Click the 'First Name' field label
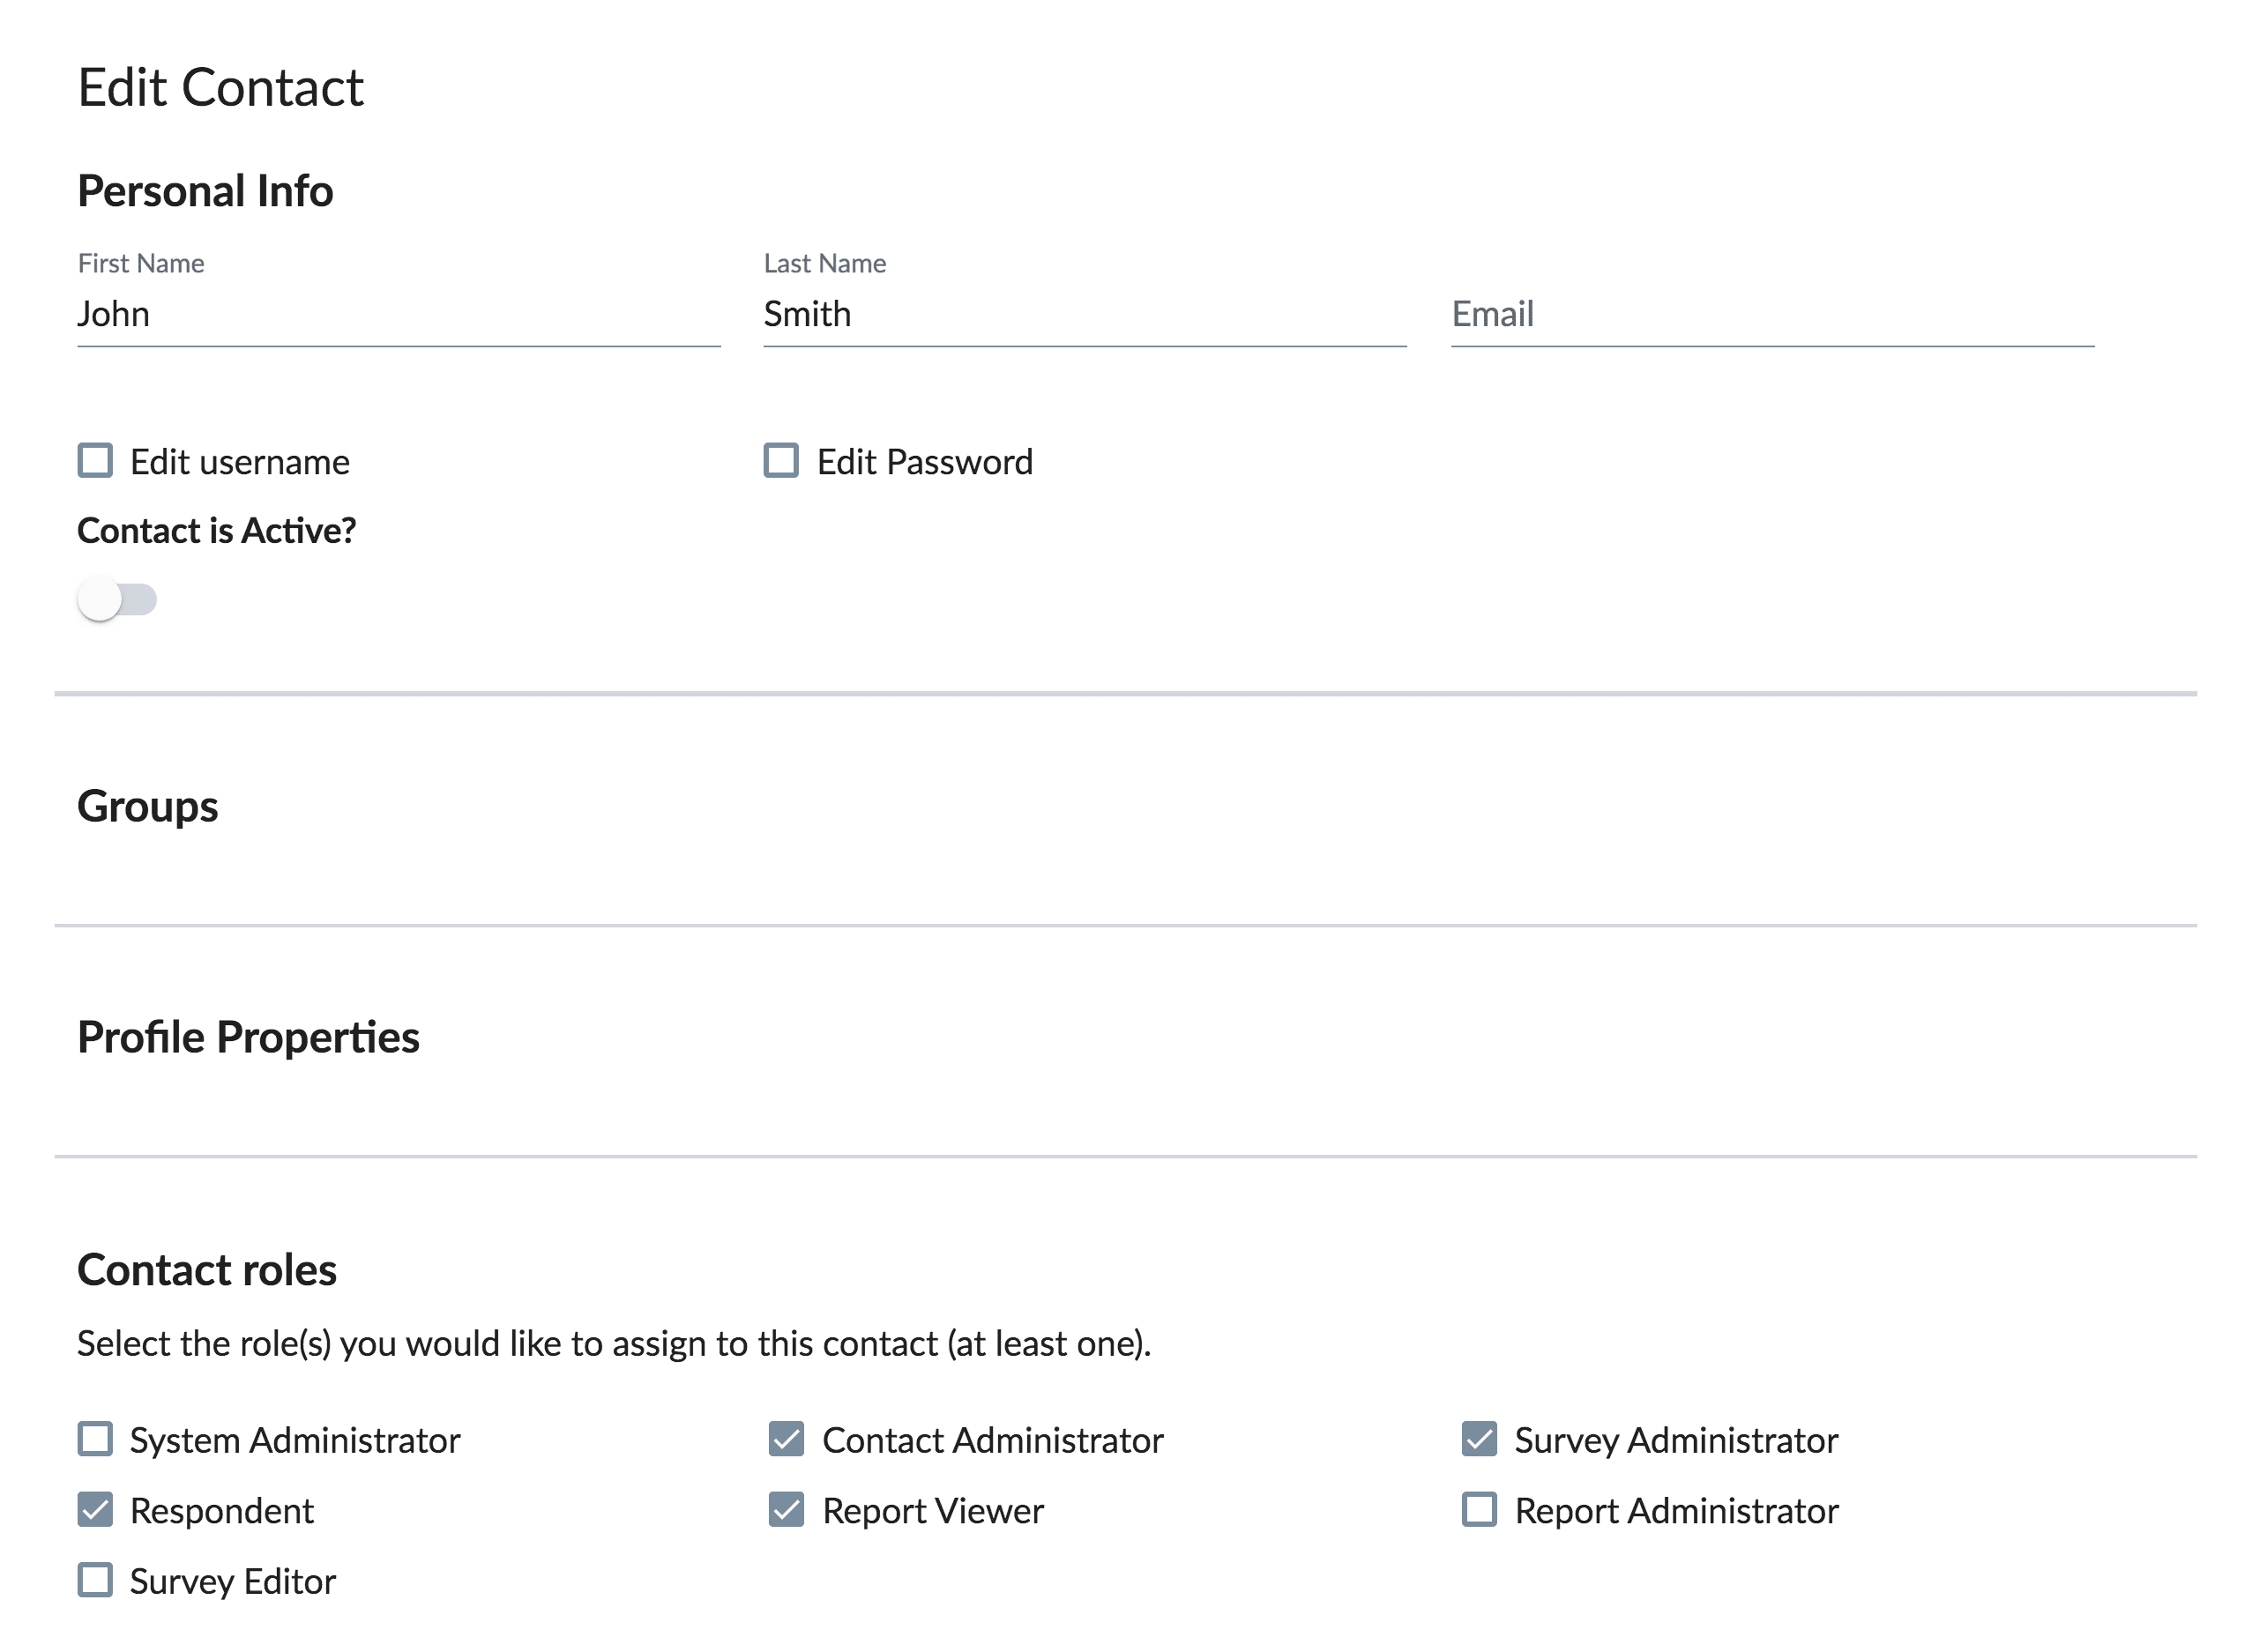 coord(141,263)
